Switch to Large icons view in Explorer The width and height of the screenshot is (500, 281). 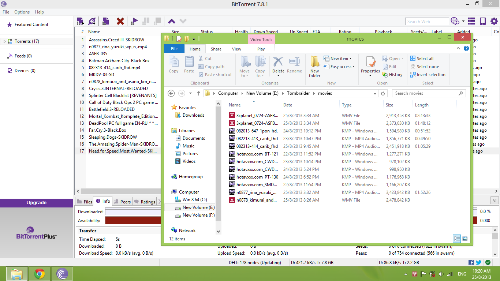(x=465, y=239)
